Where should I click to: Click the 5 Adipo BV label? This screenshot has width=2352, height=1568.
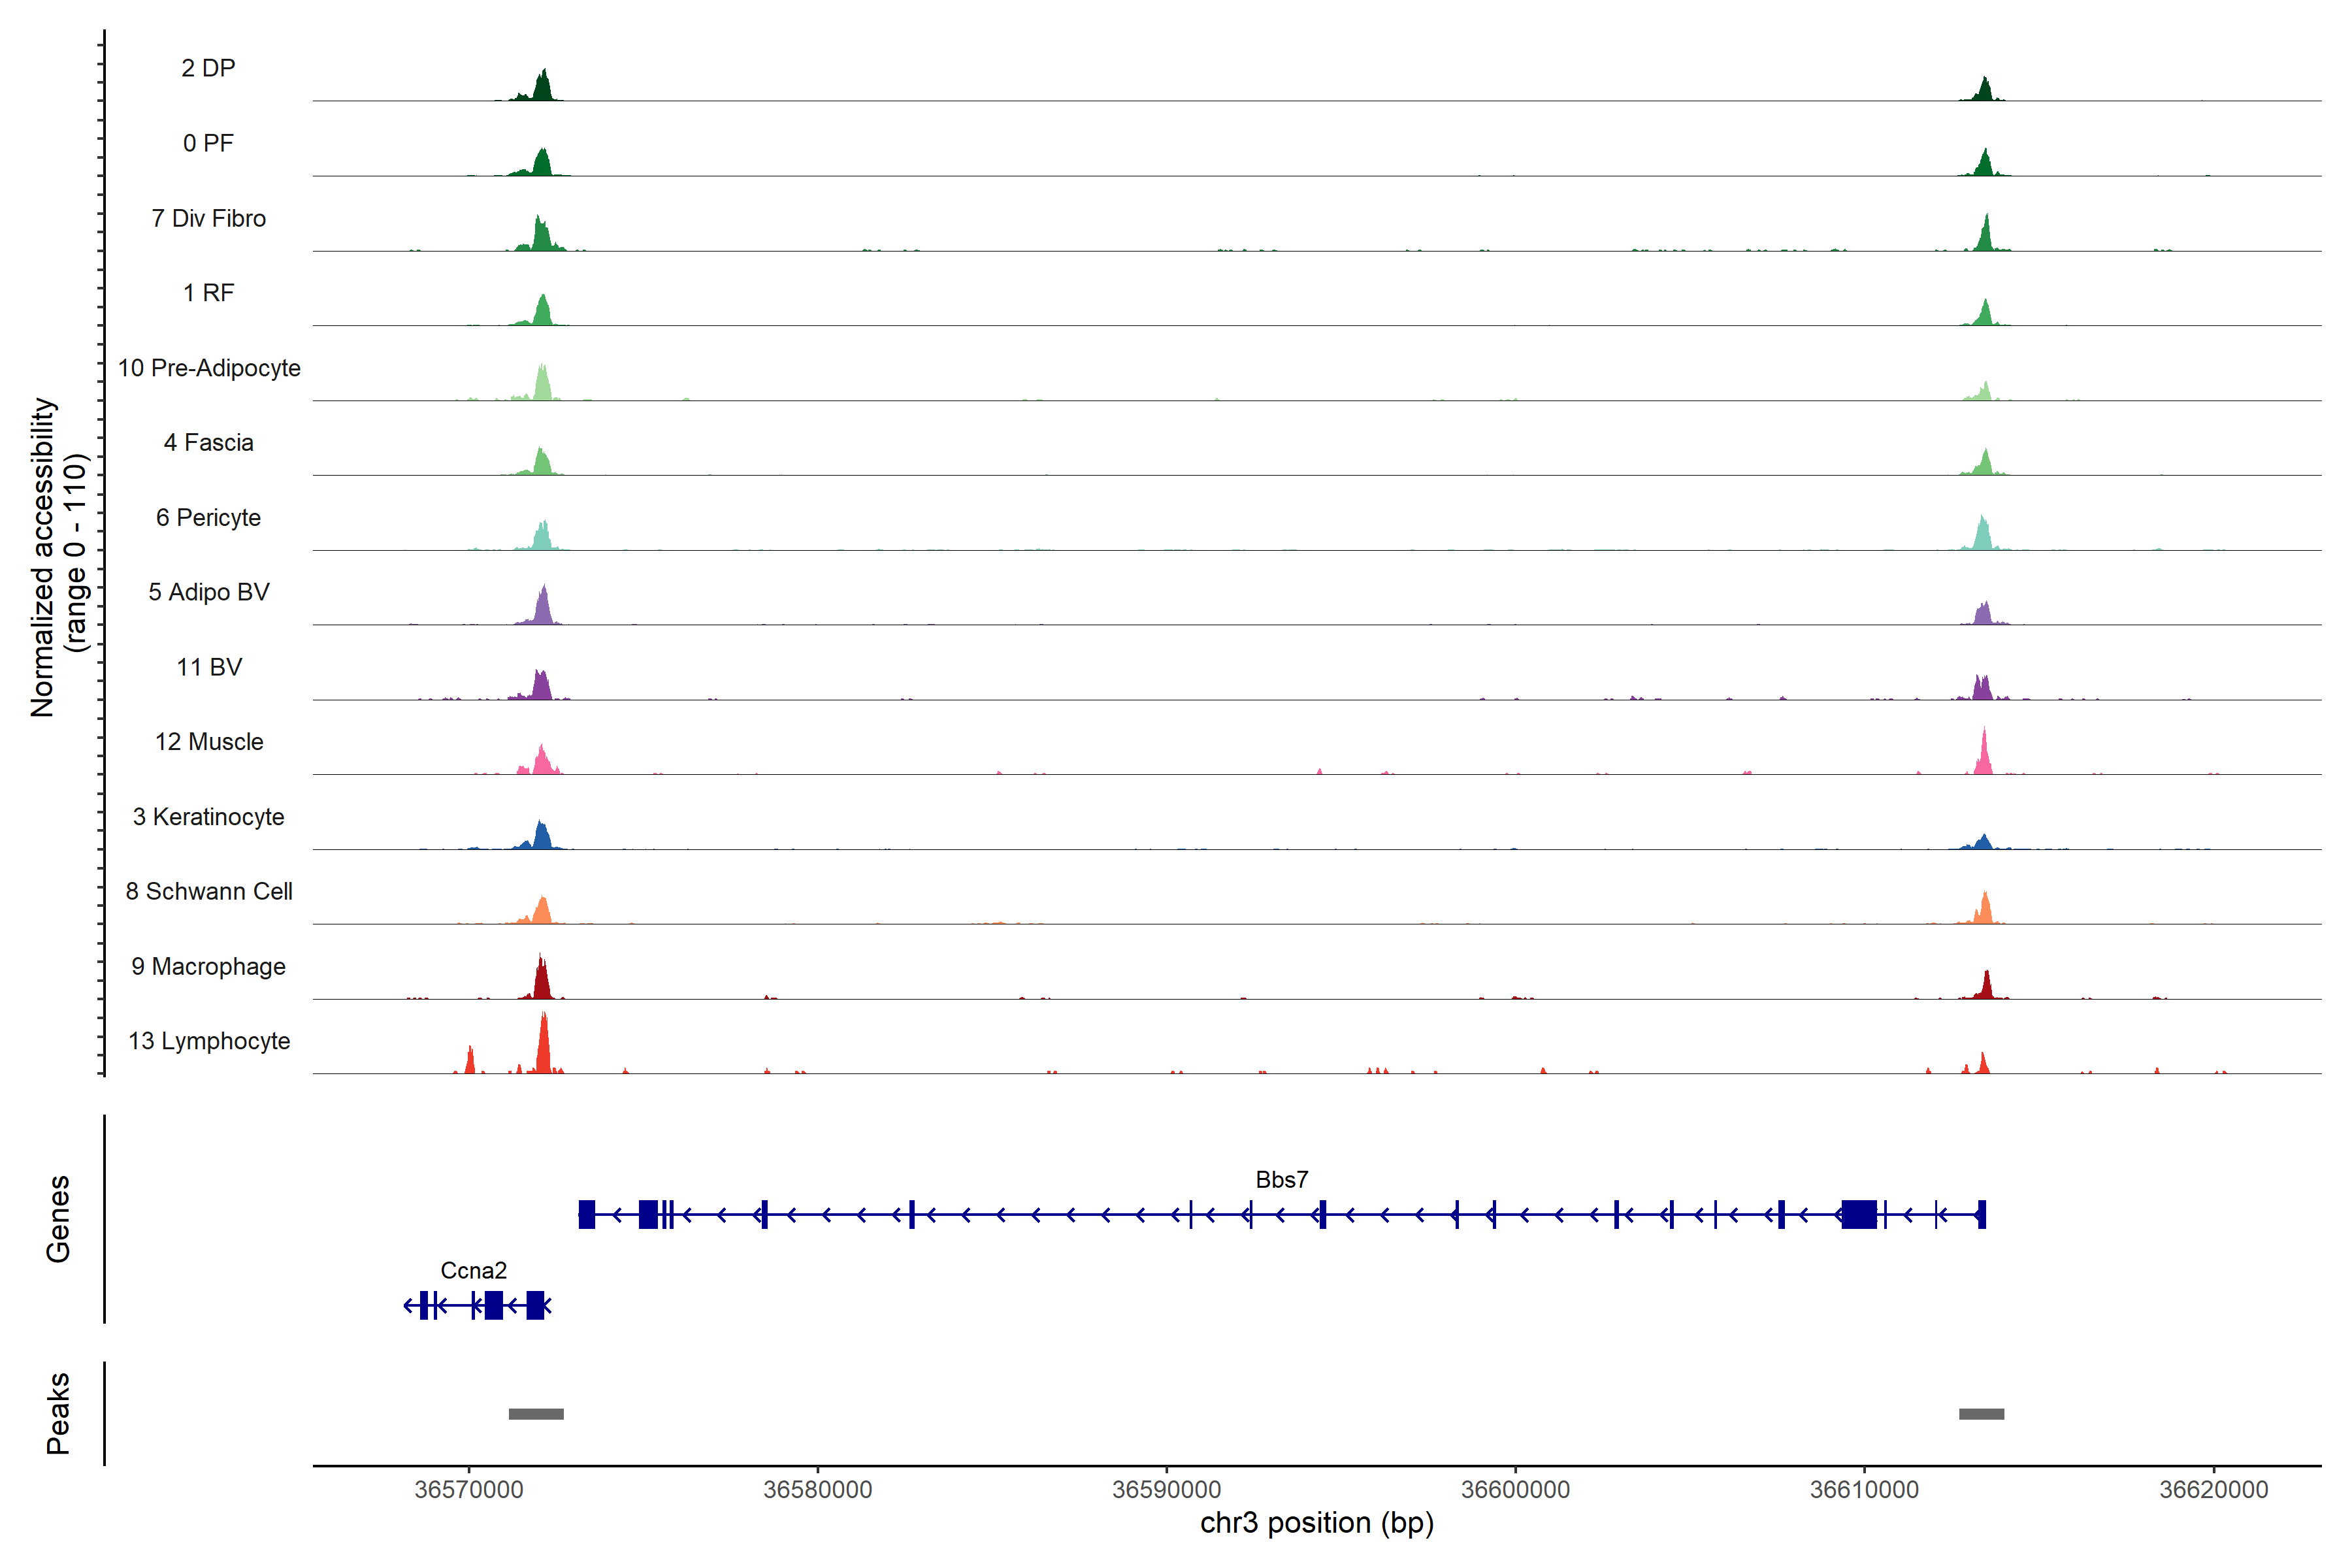[x=209, y=592]
